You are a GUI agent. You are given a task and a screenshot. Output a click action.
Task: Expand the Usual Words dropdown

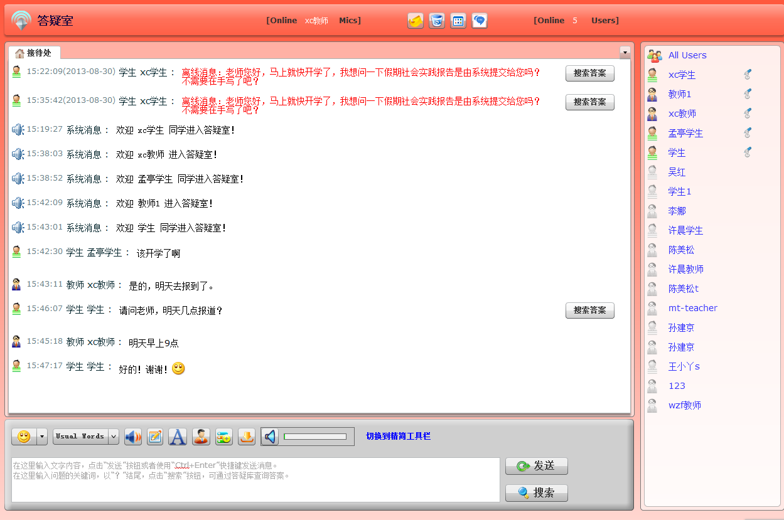click(x=114, y=437)
